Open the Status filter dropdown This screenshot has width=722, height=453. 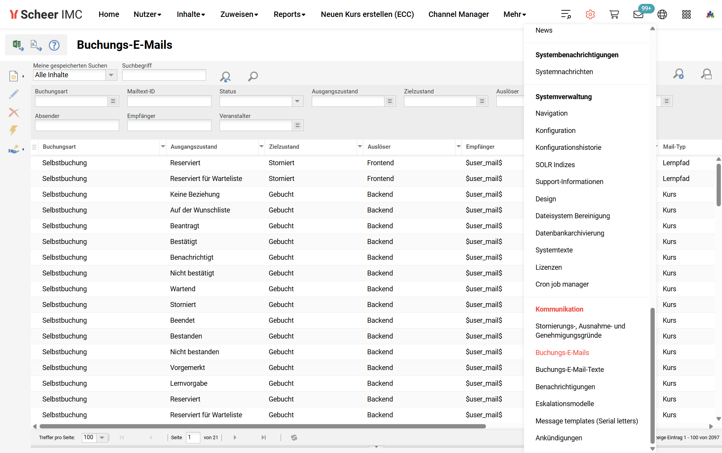tap(297, 101)
